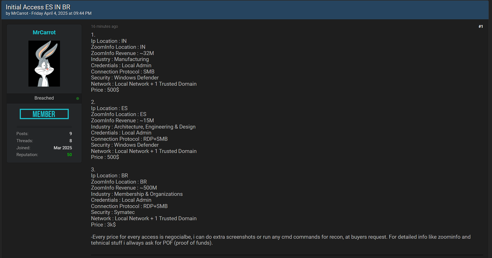
Task: Click the MEMBER rank badge
Action: click(x=44, y=114)
